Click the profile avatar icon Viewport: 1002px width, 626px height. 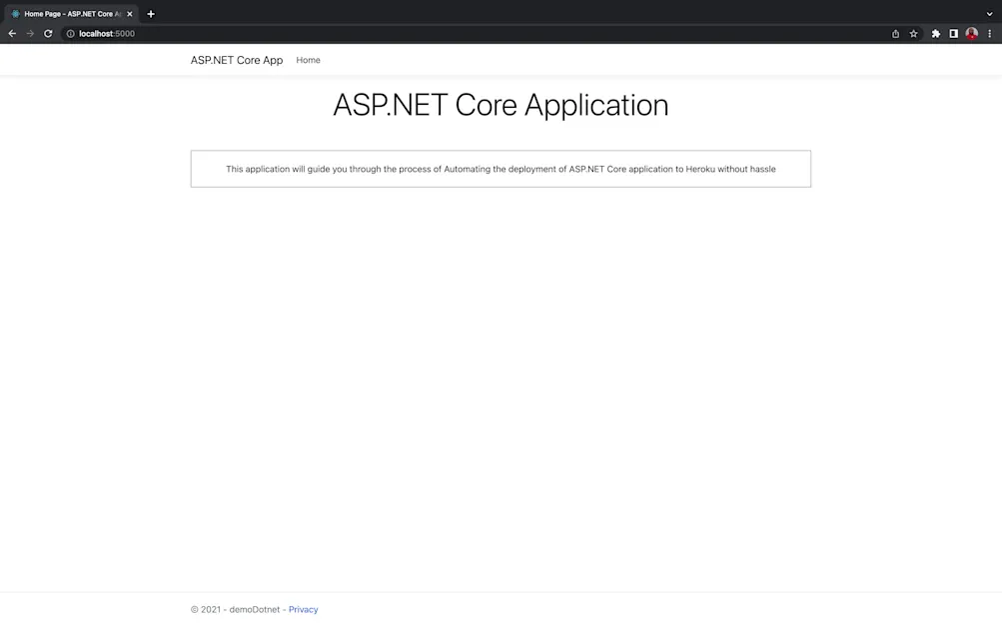coord(971,33)
